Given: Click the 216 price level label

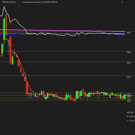Looking at the screenshot, I should (x=129, y=77).
